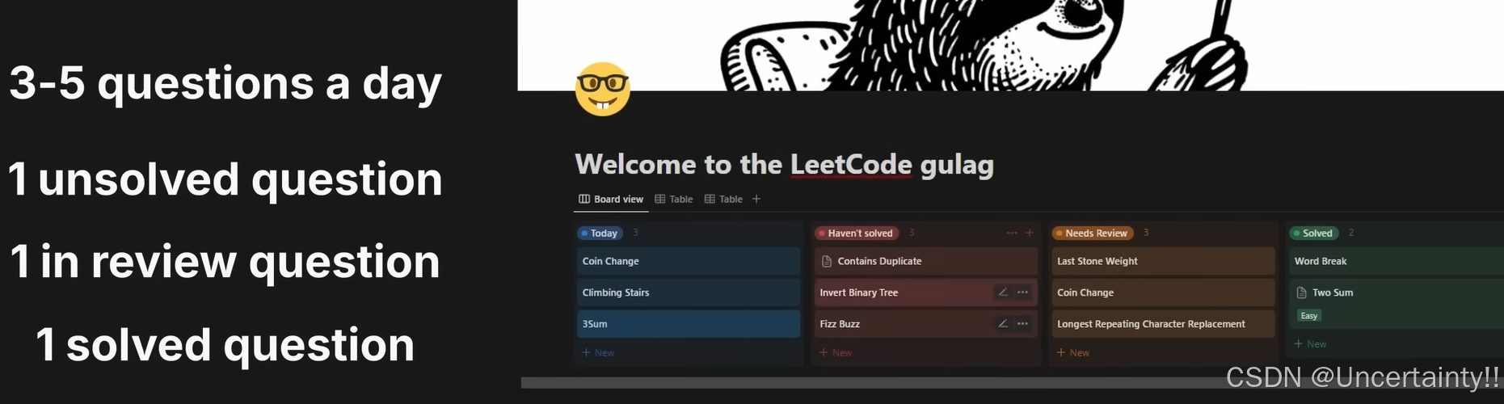This screenshot has width=1504, height=404.
Task: Open Haven't solved column options menu
Action: [1012, 233]
